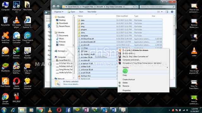
Task: Select video_2 file on desktop
Action: 194,38
